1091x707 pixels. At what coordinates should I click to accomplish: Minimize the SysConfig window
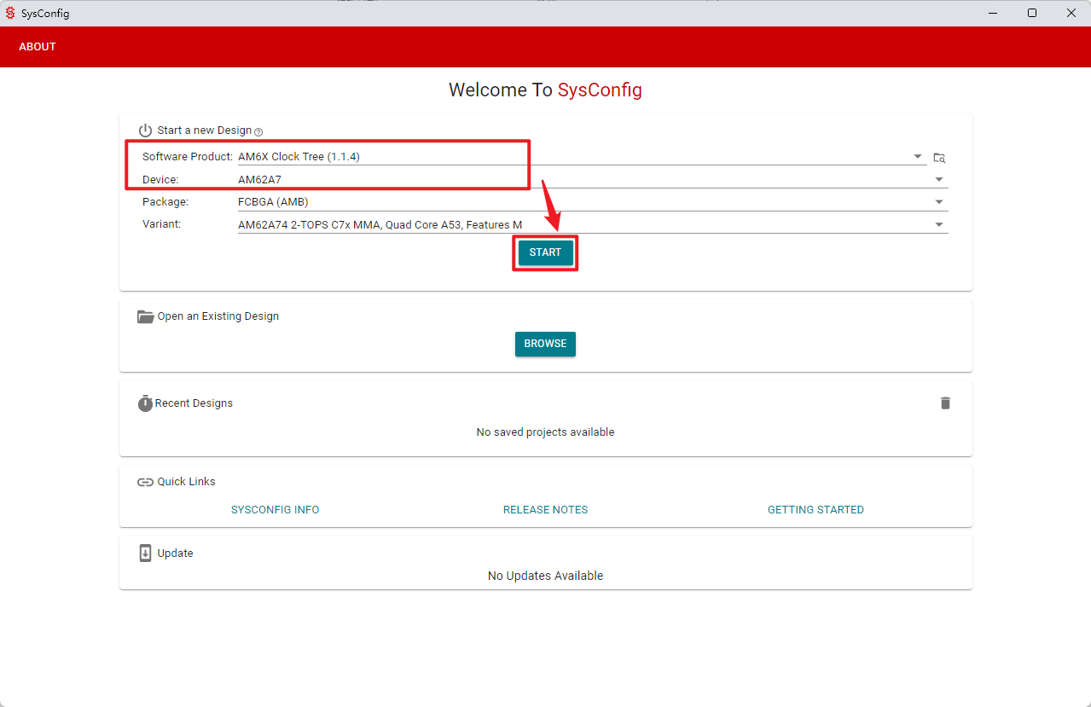992,13
